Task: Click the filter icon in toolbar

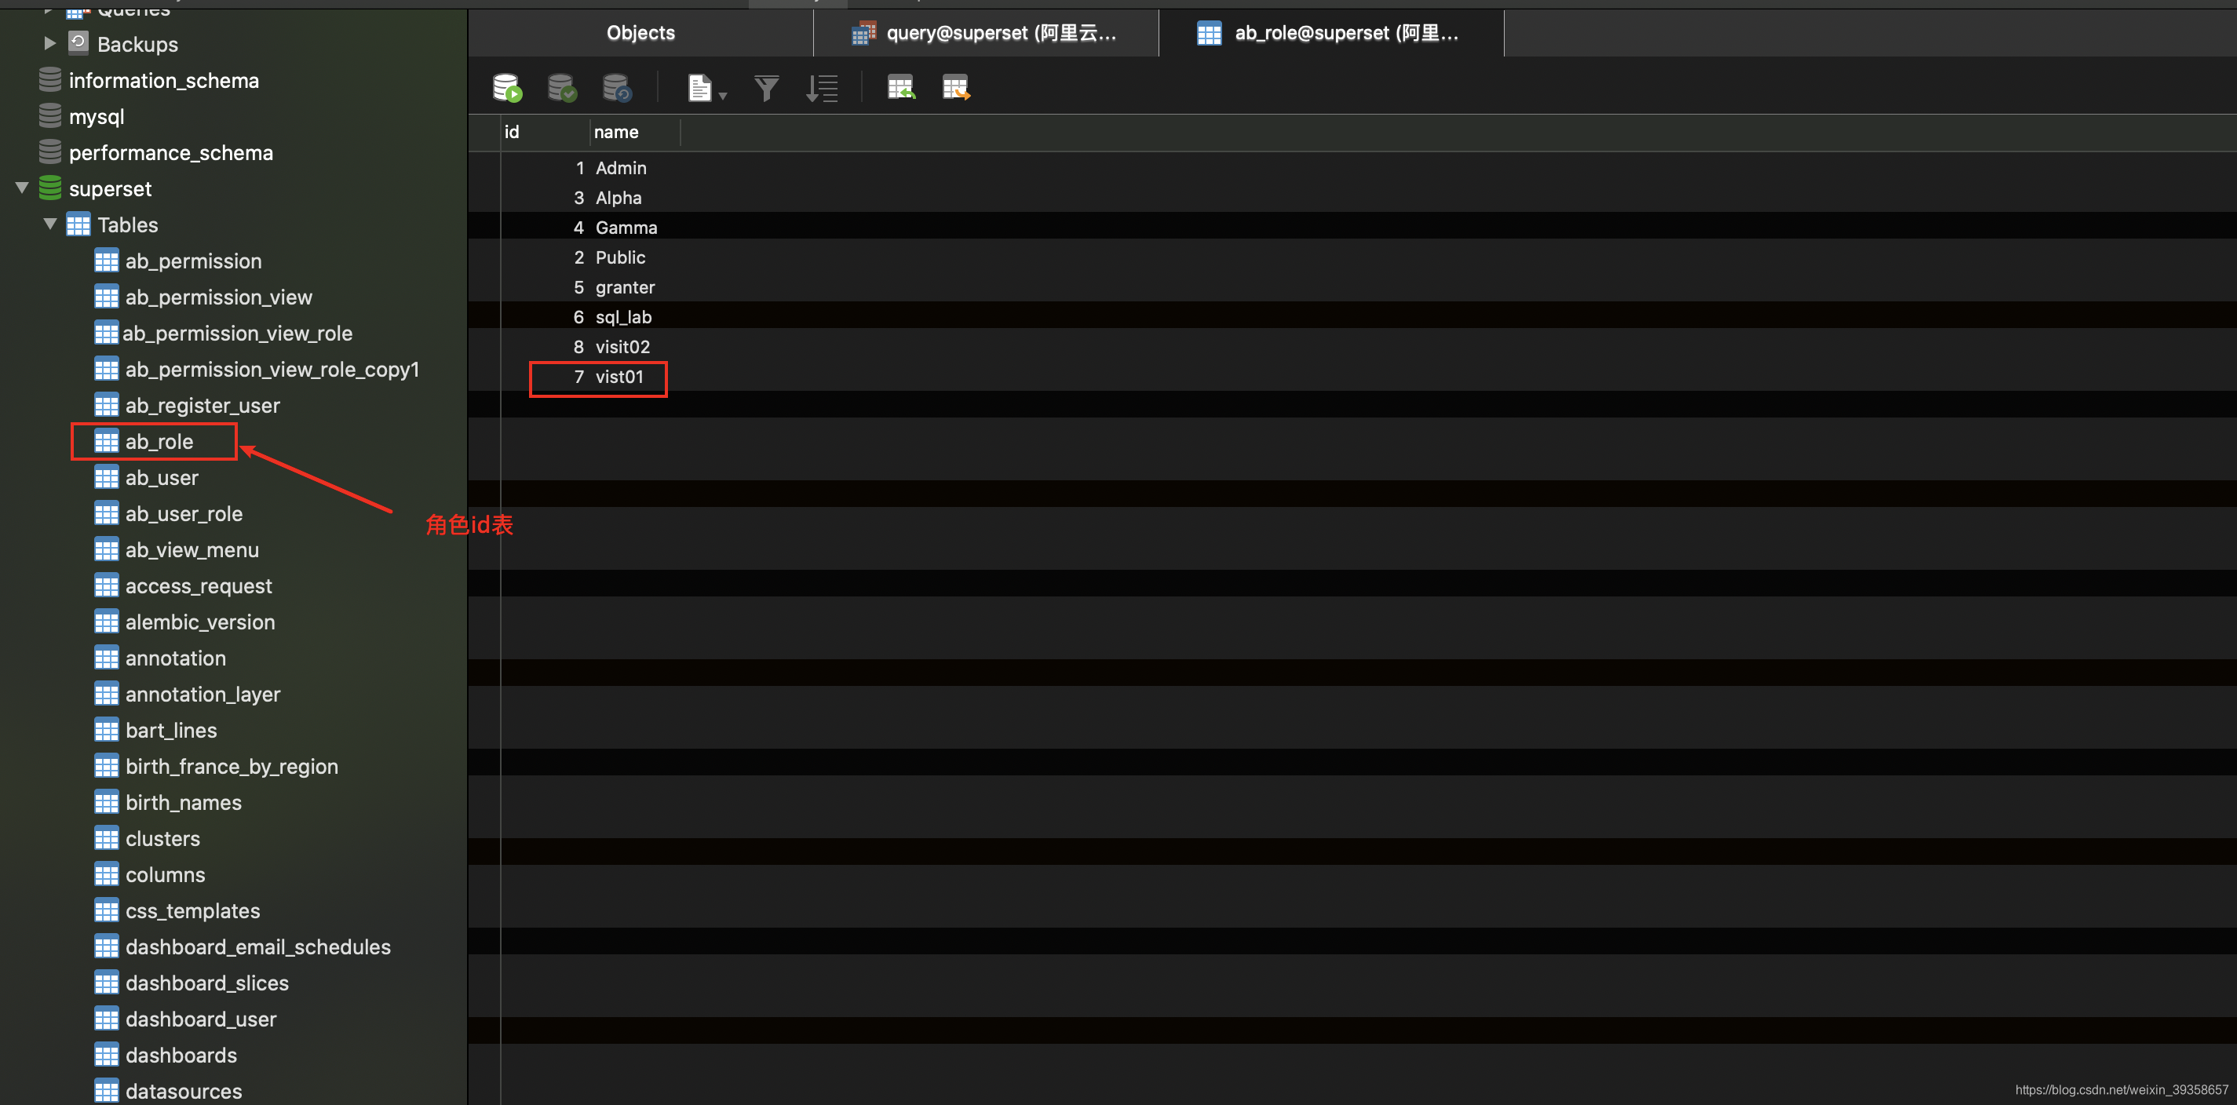Action: tap(766, 89)
